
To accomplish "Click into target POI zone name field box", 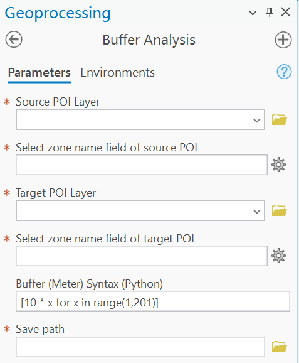I will (142, 256).
